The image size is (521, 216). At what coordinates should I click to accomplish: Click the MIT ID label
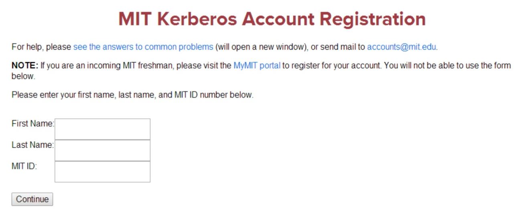point(24,166)
